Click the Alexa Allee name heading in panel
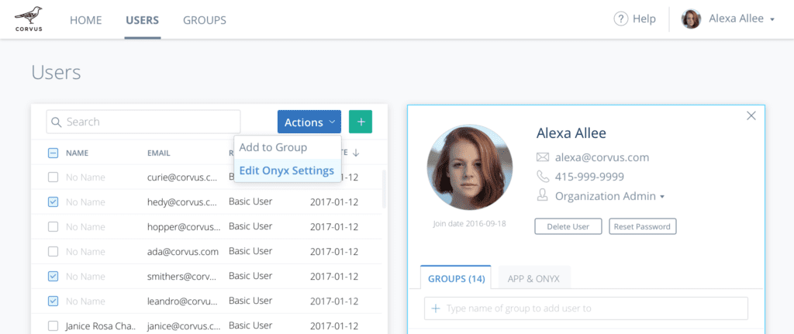Screen dimensions: 794x334 (571, 133)
